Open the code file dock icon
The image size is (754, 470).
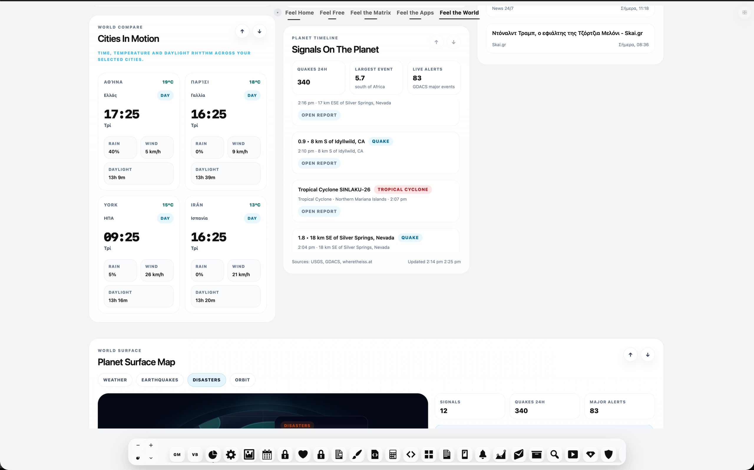[x=375, y=454]
